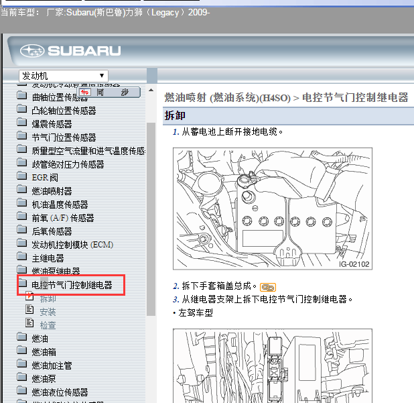
Task: Open folder icon for 燃油喷射器
Action: click(22, 190)
